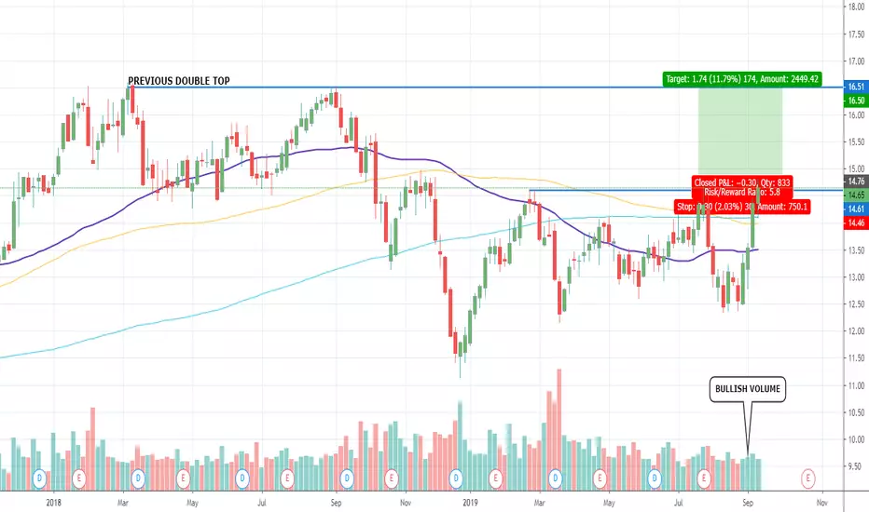
Task: Select the earnings marker before Nov 2018
Action: (x=392, y=478)
